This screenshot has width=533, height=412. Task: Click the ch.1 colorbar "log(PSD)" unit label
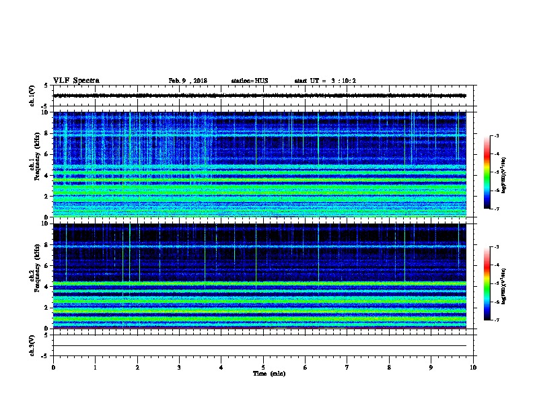[504, 175]
